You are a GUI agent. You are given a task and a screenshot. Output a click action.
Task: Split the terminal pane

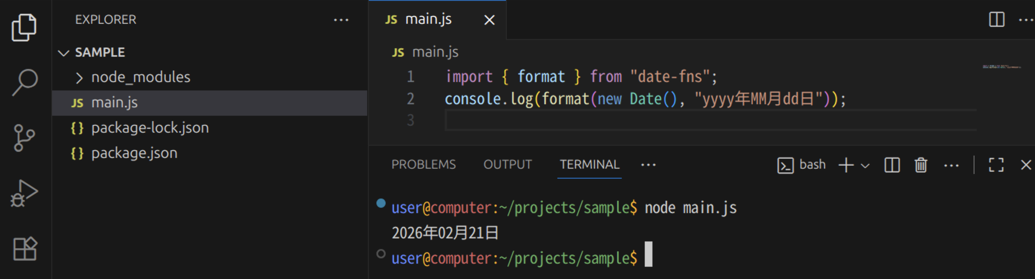pyautogui.click(x=892, y=165)
